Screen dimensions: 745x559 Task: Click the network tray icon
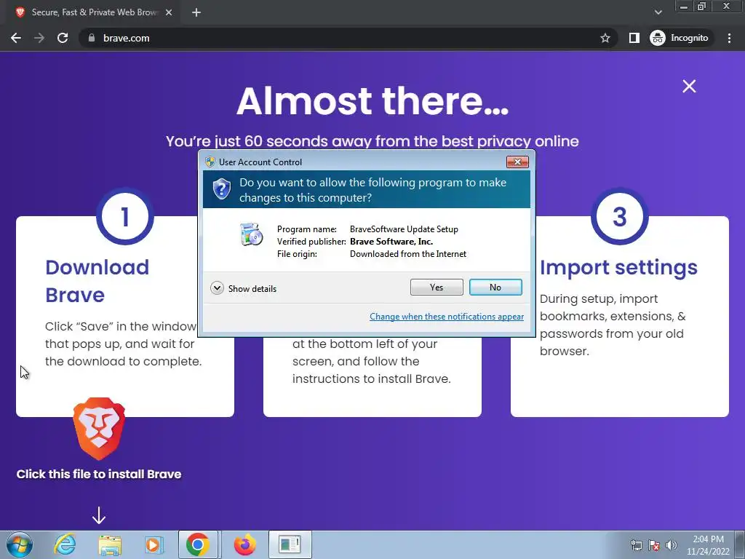[x=636, y=545]
